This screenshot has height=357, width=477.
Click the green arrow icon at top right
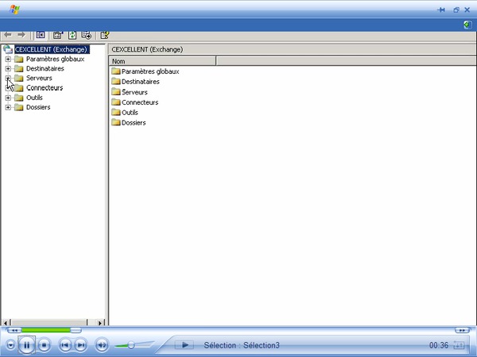point(467,25)
